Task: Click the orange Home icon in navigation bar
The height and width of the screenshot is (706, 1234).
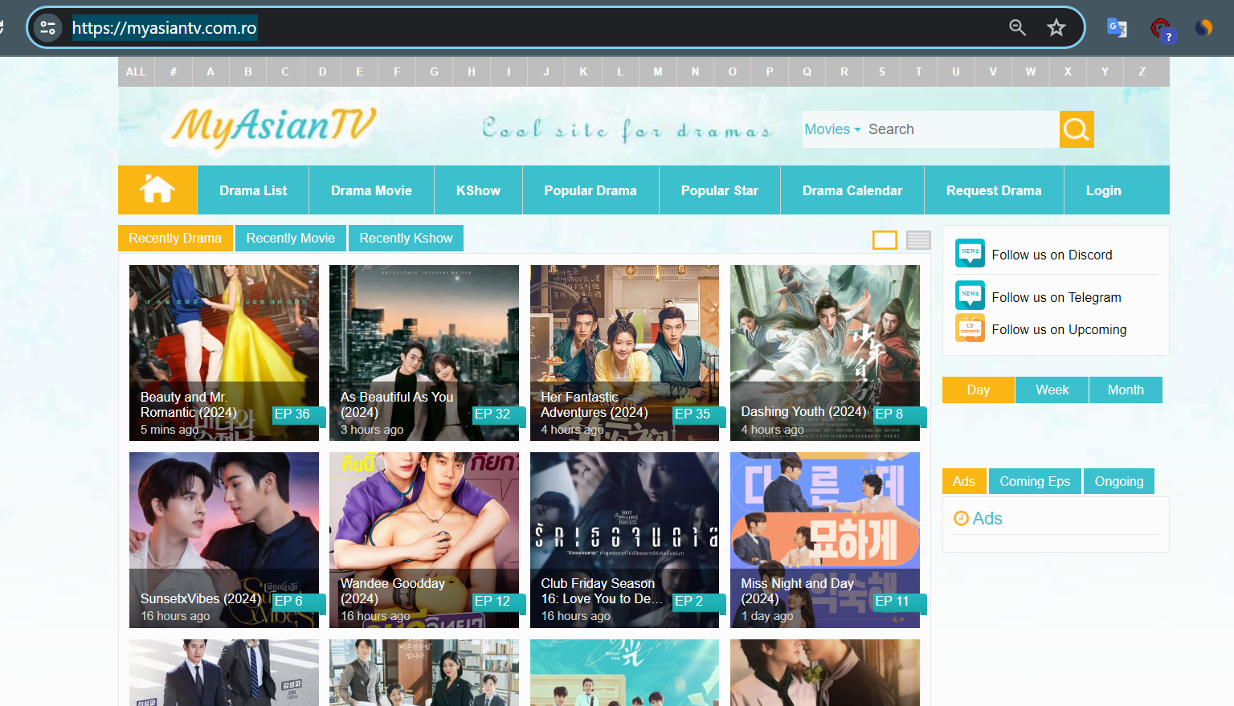Action: pos(157,190)
